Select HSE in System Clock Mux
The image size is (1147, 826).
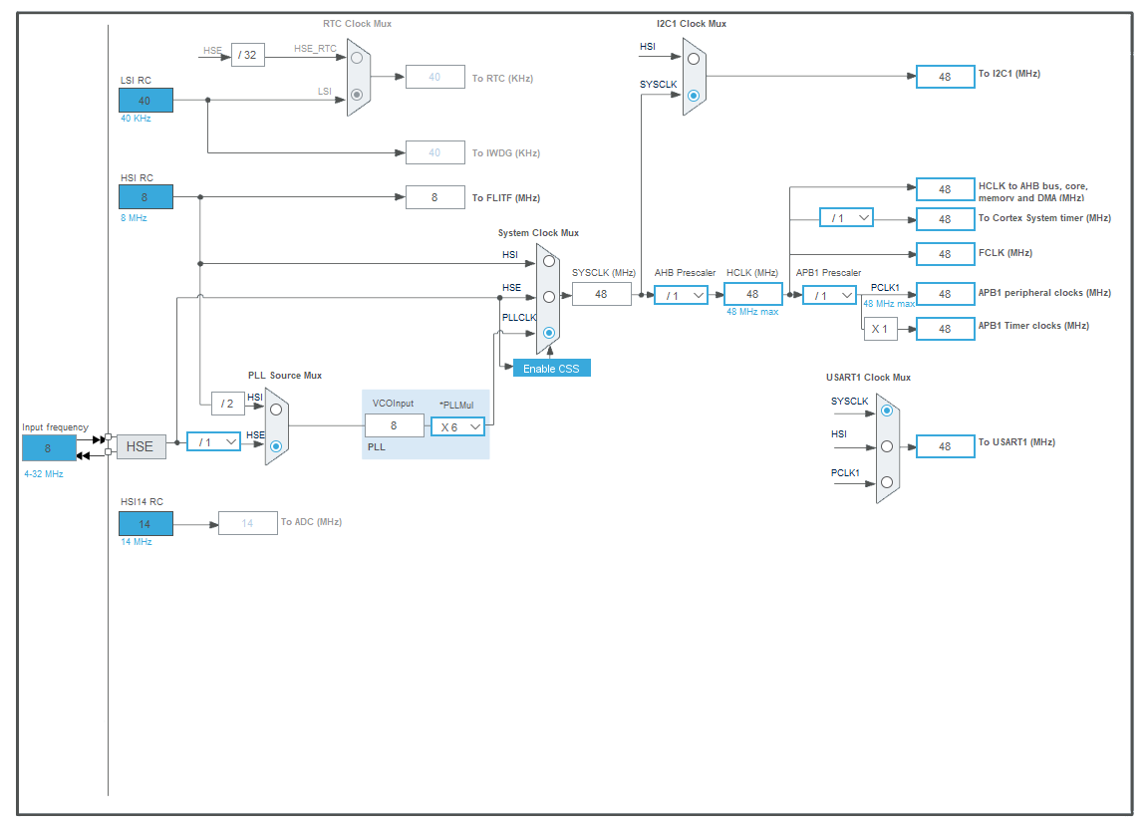(548, 296)
